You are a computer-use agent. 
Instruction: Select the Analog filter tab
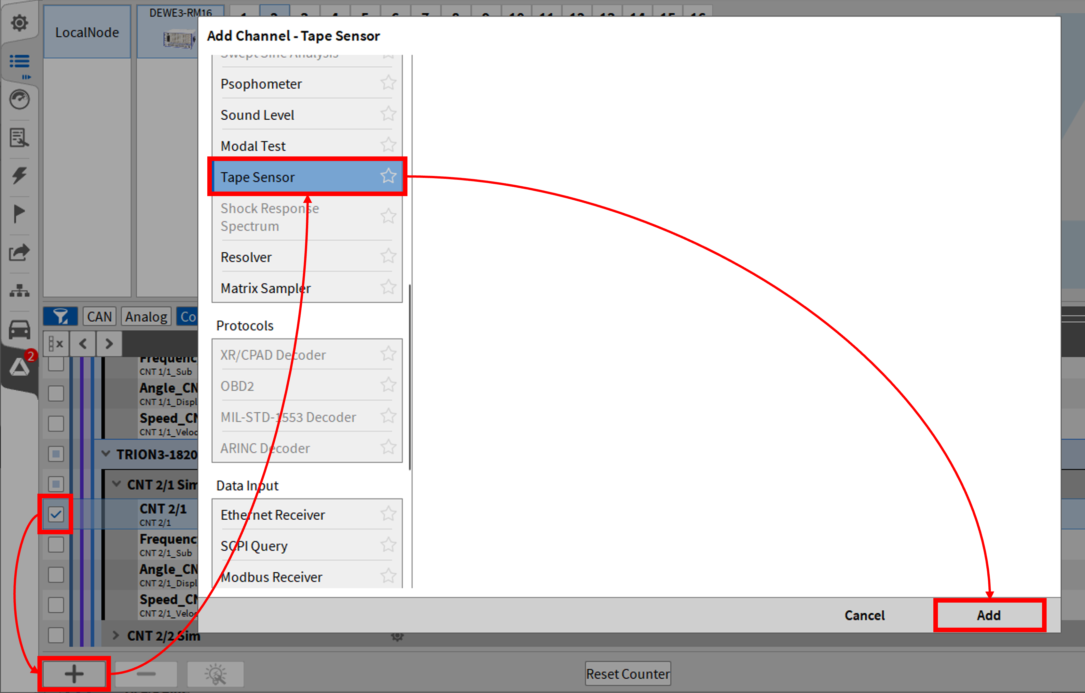[146, 316]
